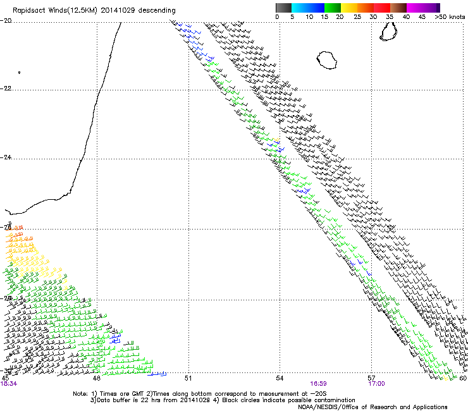468x411 pixels.
Task: Click the 16:59 swath time label
Action: tap(318, 384)
